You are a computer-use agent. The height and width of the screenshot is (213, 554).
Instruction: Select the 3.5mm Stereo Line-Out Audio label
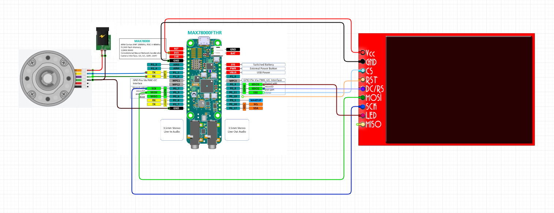click(237, 130)
